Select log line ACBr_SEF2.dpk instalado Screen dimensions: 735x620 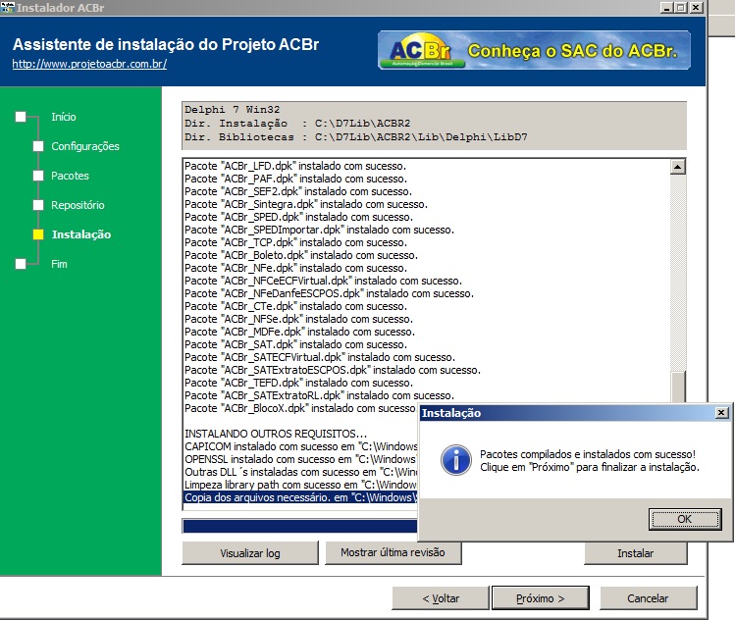tap(298, 191)
